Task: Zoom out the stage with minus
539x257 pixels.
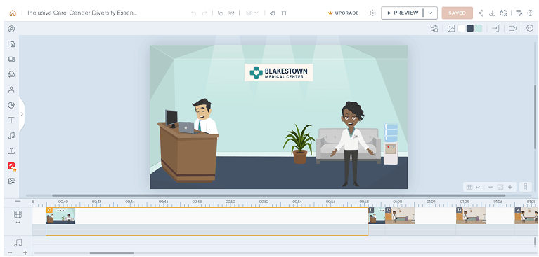Action: [491, 187]
